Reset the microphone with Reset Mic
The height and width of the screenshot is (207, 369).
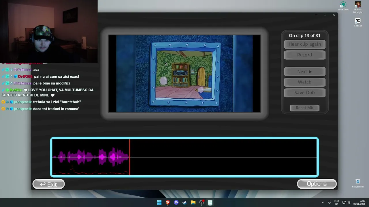[x=305, y=108]
